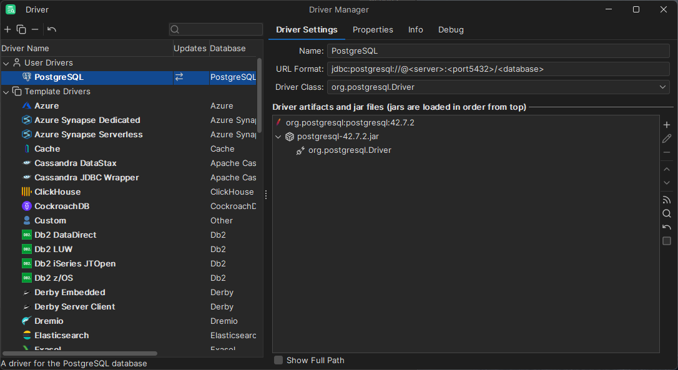Collapse the postgresql-42.7.2.jar node

(x=278, y=137)
